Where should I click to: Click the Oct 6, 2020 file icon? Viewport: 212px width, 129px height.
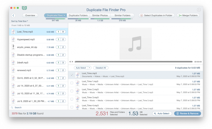13,78
